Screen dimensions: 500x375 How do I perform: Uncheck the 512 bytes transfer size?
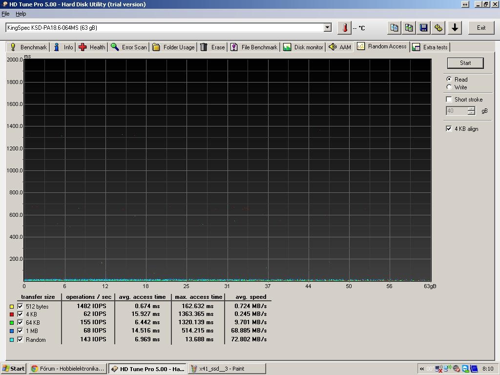[20, 306]
